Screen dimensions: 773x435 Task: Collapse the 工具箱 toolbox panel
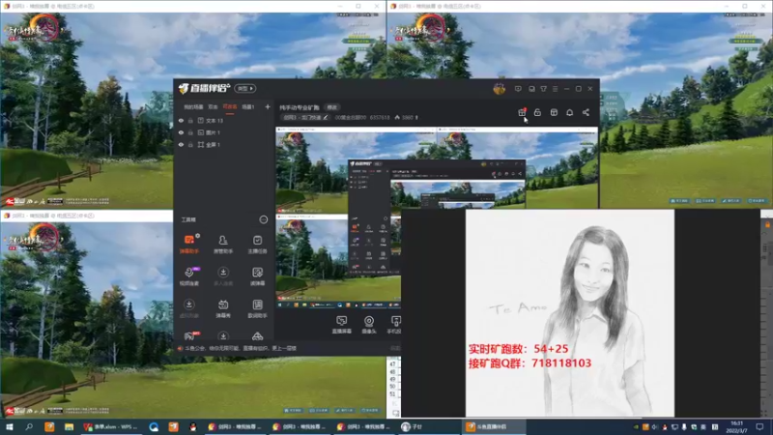[263, 219]
